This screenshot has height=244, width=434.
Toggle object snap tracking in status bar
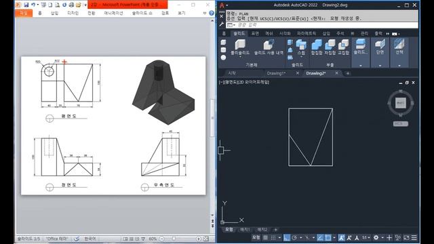[320, 238]
